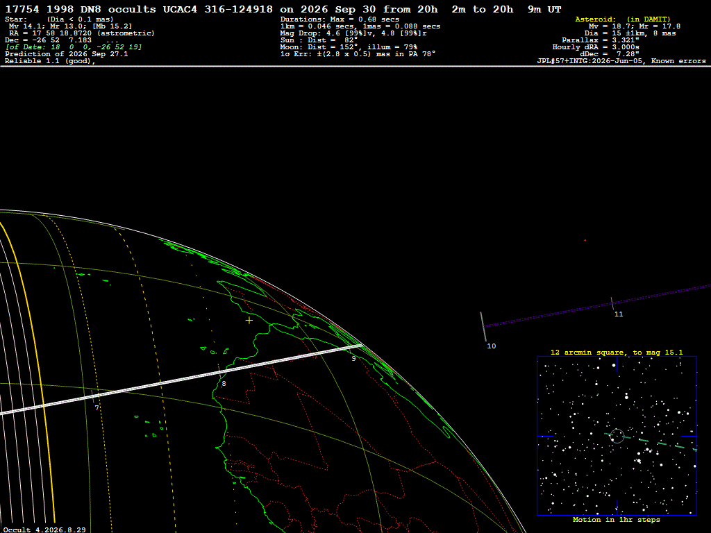Image resolution: width=711 pixels, height=533 pixels.
Task: Click the Occult 4.2026.8.29 version label
Action: (x=44, y=530)
